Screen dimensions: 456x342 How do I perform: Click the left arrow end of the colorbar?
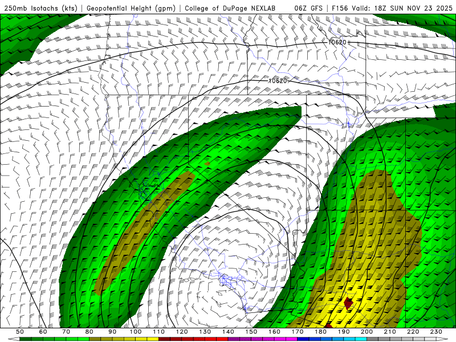(x=14, y=339)
